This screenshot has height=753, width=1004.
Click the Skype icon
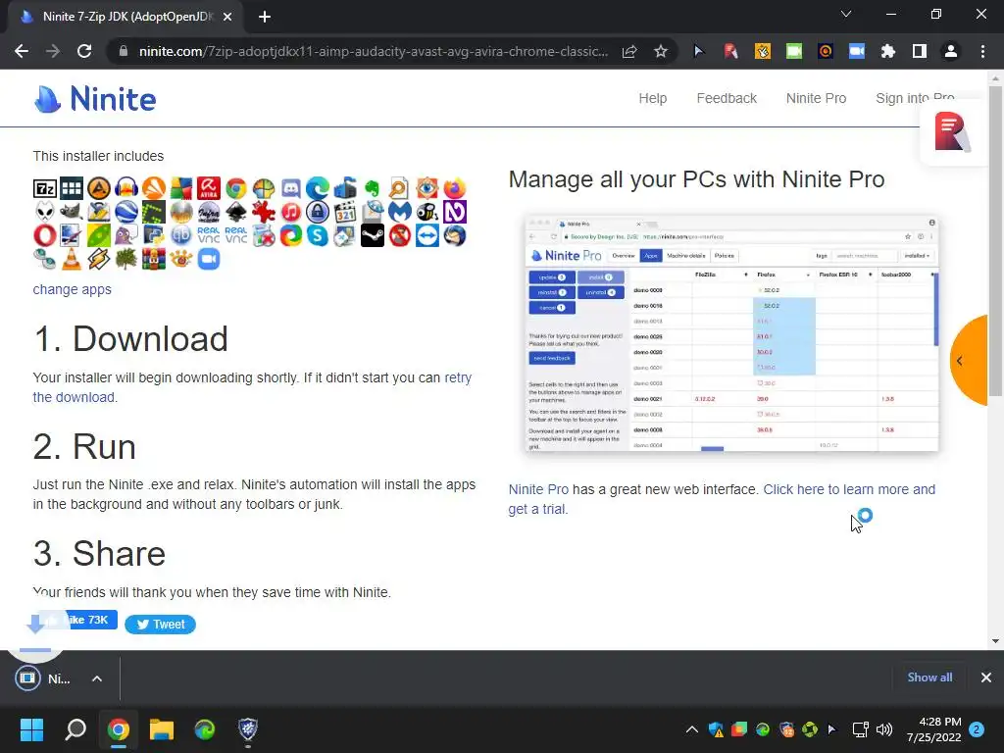[x=318, y=235]
